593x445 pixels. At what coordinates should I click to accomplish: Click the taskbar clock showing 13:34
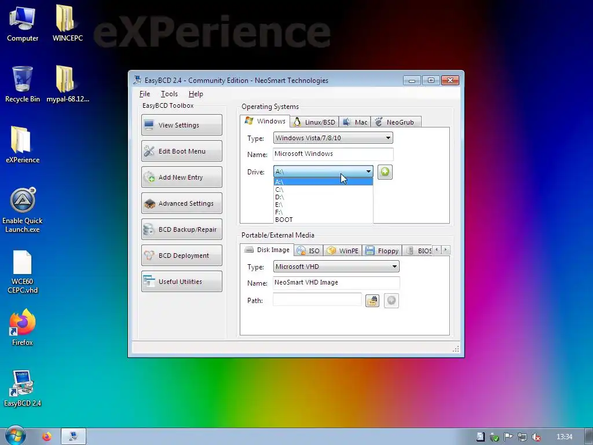(564, 437)
